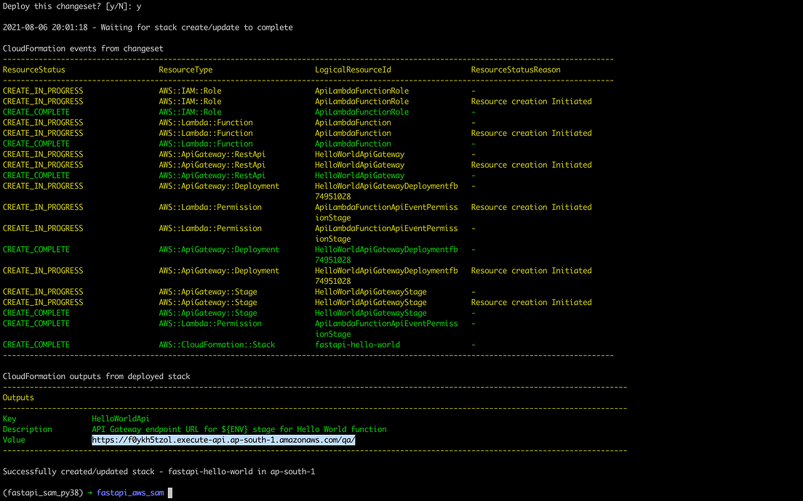Click 'CloudFormation outputs from deployed stack' heading

tap(96, 377)
